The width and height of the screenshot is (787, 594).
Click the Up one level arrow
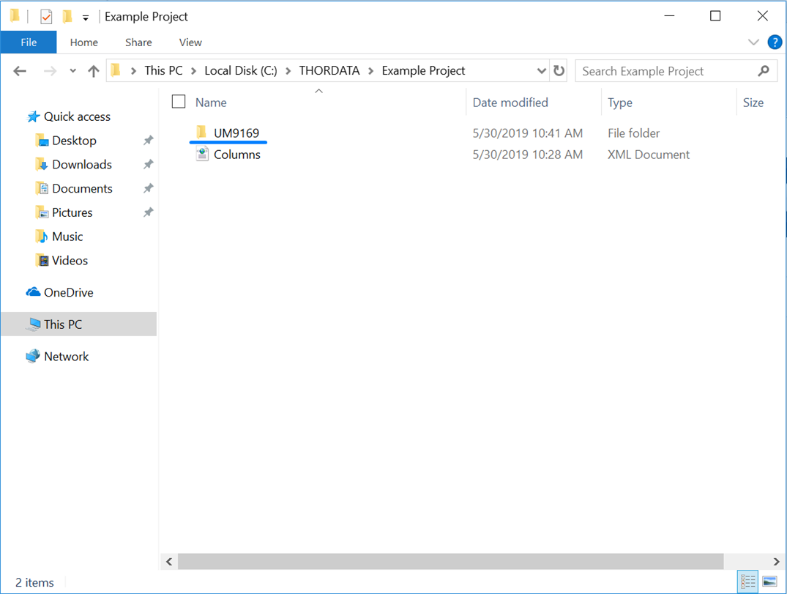pos(93,71)
